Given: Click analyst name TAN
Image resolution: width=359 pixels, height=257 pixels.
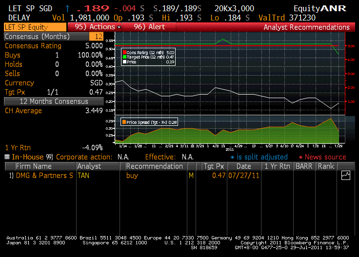Looking at the screenshot, I should click(x=83, y=176).
